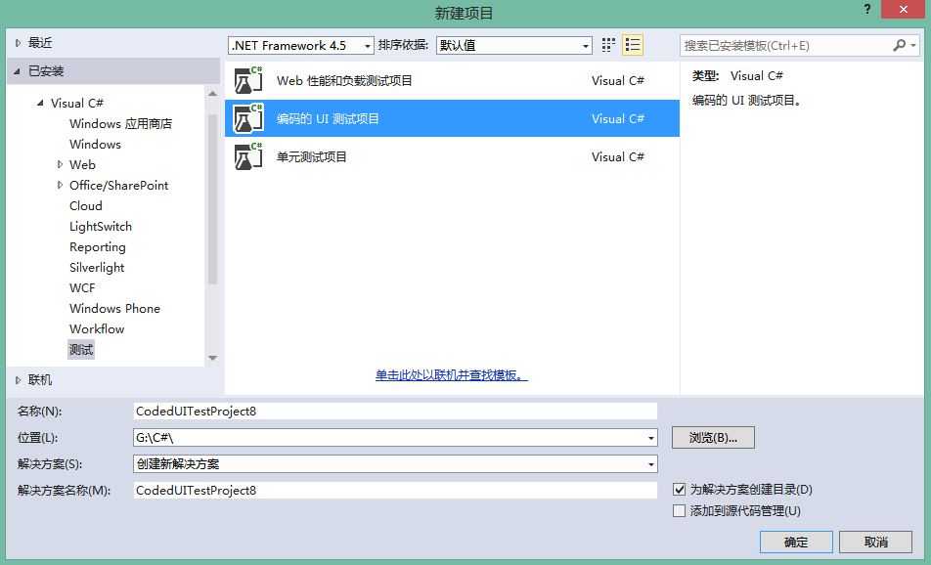Select 编码的 UI 测试项目 template
Screen dimensions: 931x565
[x=452, y=118]
